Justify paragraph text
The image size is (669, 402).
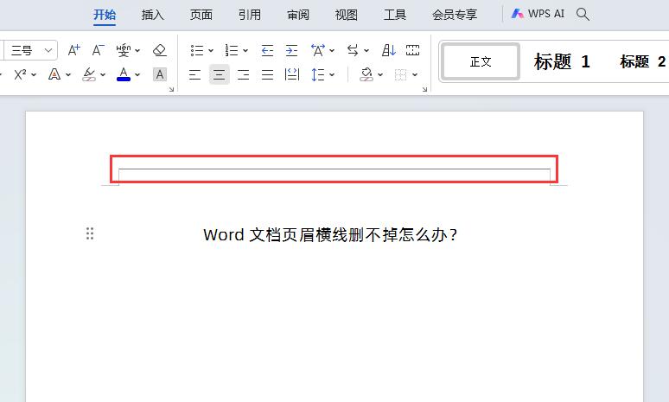tap(268, 75)
